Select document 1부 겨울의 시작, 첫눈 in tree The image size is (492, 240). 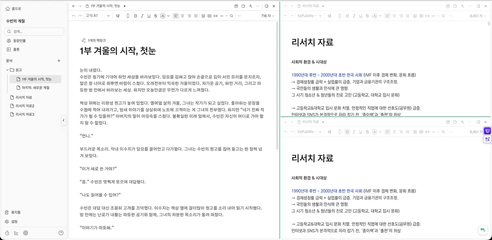pos(35,79)
